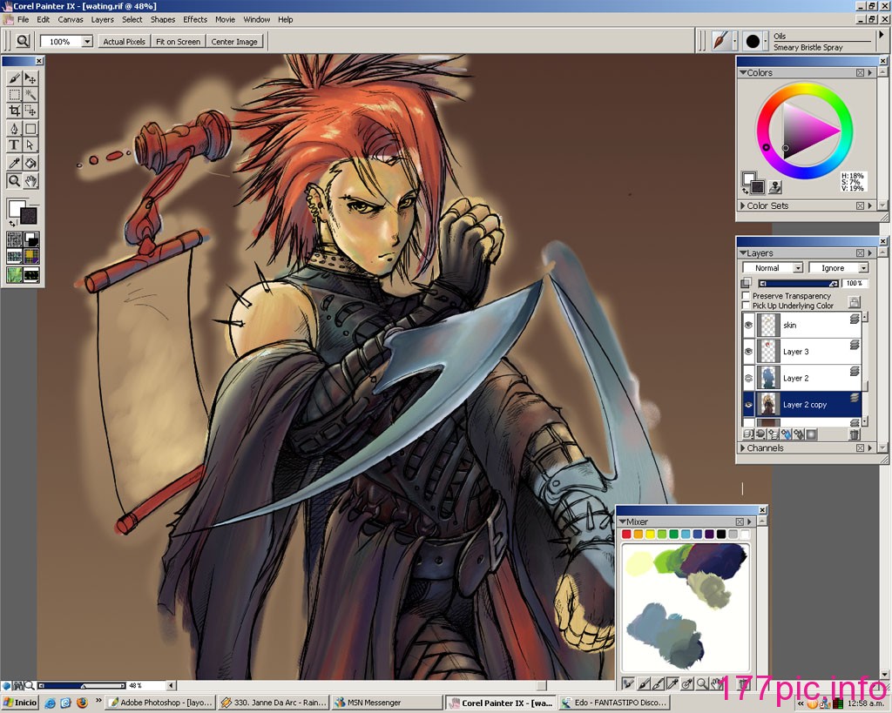This screenshot has height=713, width=892.
Task: Collapse the Mixer palette
Action: [x=622, y=521]
